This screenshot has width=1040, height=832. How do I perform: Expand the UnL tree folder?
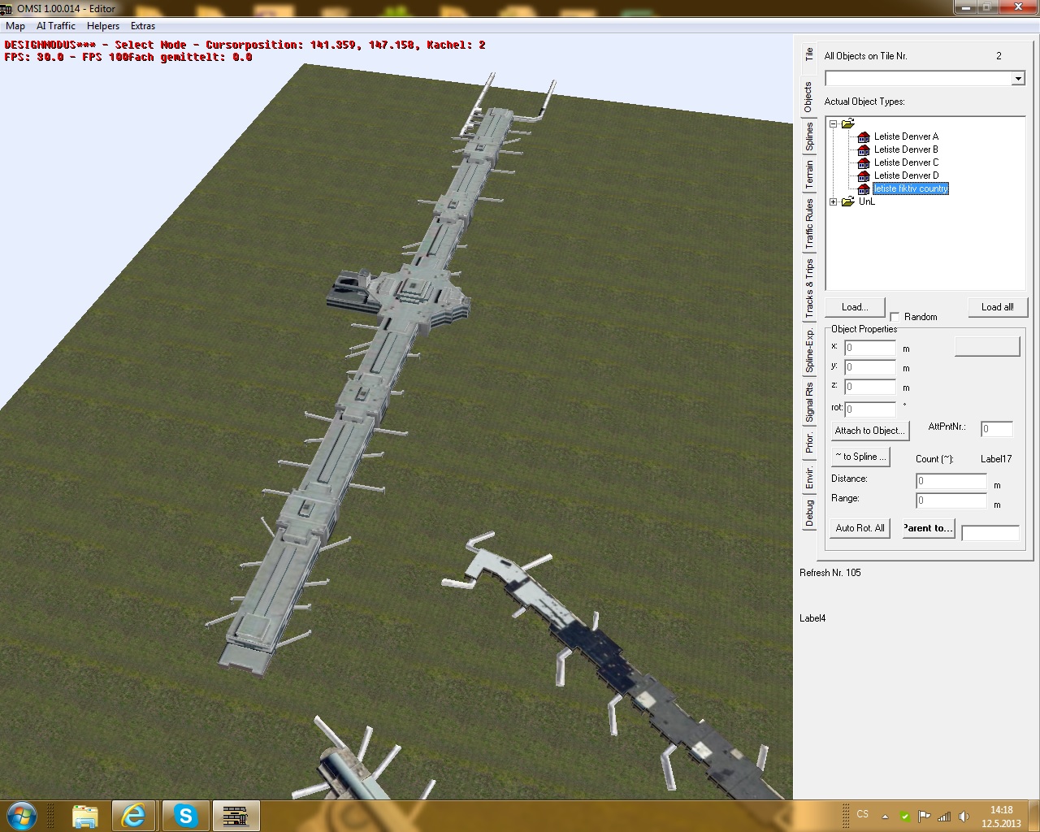(x=833, y=201)
